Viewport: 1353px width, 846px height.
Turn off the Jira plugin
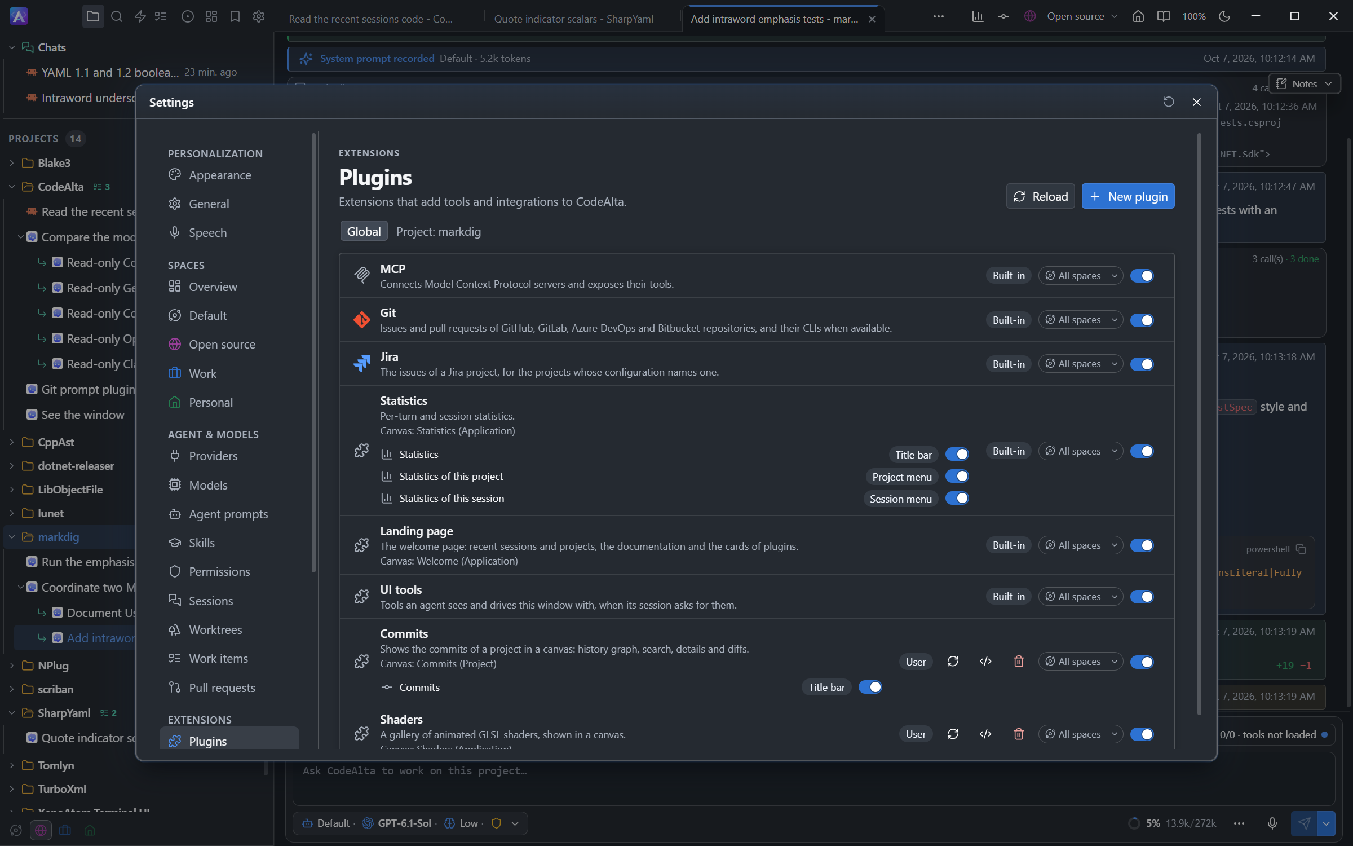click(1142, 364)
